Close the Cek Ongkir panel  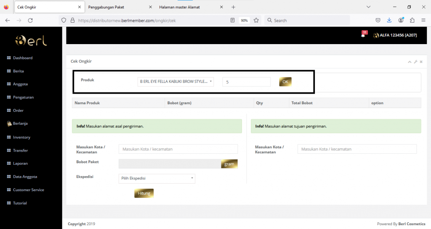pos(421,62)
